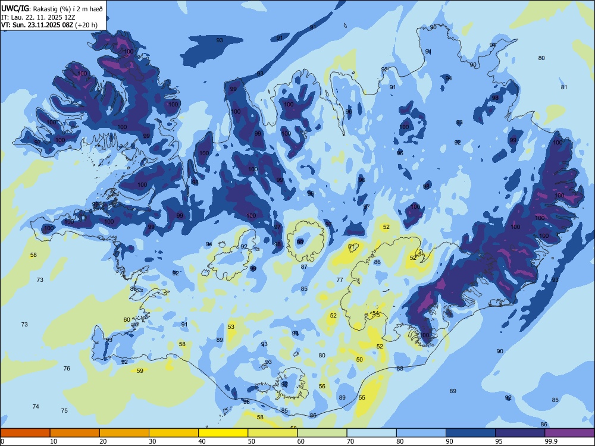Click the 0–10 dark orange legend swatch
This screenshot has height=446, width=595.
25,433
